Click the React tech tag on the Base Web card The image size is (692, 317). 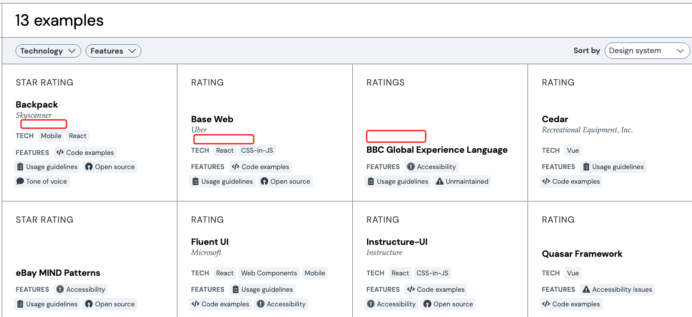pos(225,151)
